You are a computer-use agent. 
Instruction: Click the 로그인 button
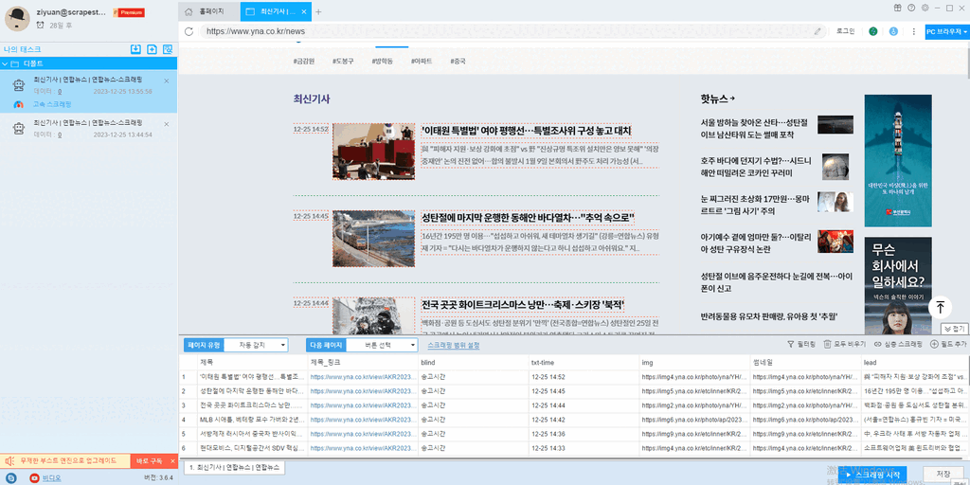pos(845,31)
